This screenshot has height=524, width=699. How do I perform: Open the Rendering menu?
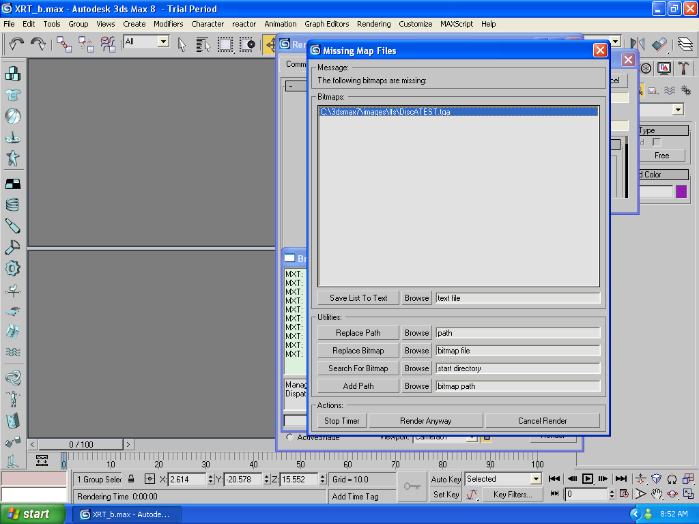point(373,24)
